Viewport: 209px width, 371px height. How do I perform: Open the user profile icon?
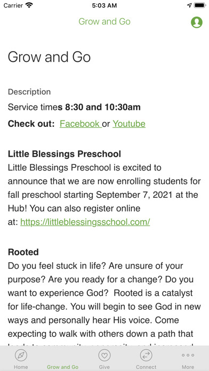pos(197,22)
